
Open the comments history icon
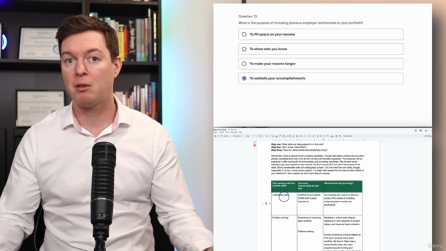tap(421, 130)
